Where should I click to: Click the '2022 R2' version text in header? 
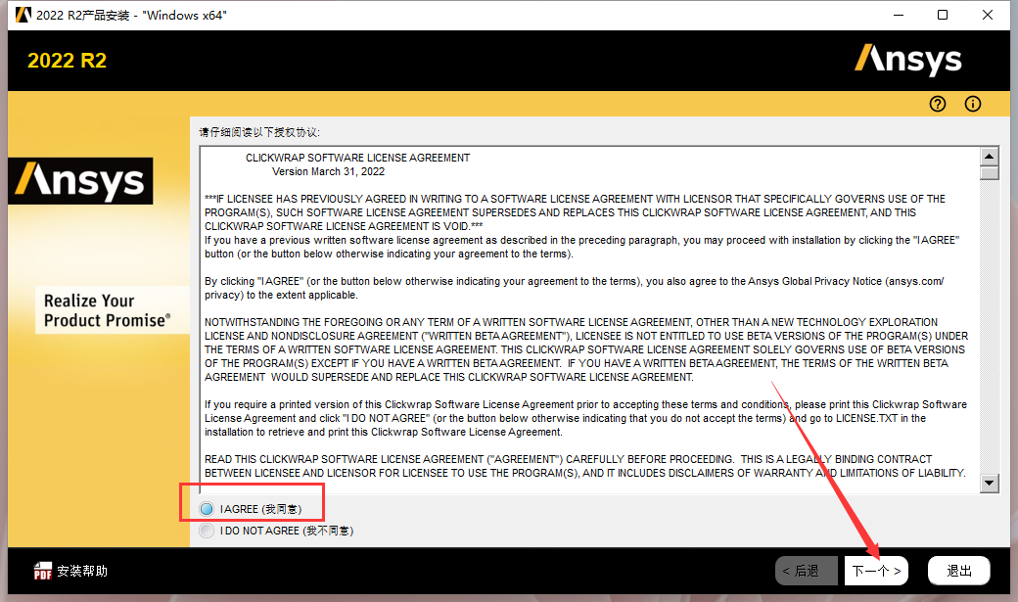click(67, 61)
